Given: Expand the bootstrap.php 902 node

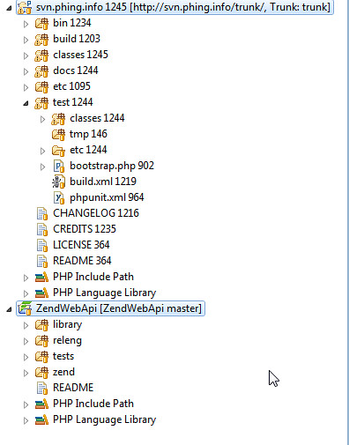Looking at the screenshot, I should [42, 167].
